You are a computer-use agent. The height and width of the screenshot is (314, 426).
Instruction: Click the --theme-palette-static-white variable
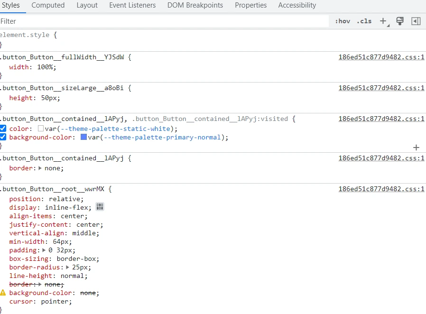click(116, 129)
